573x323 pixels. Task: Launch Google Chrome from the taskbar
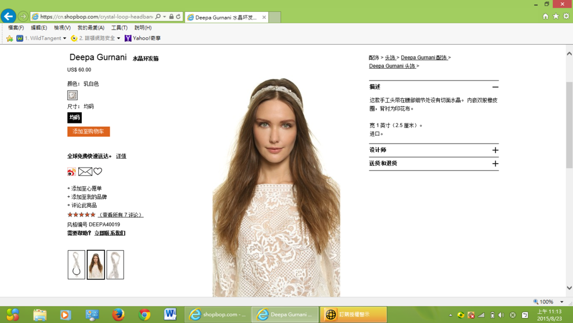point(144,314)
